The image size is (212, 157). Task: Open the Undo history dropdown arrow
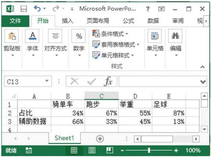pyautogui.click(x=45, y=9)
